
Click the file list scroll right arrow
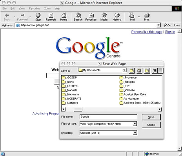coord(160,109)
